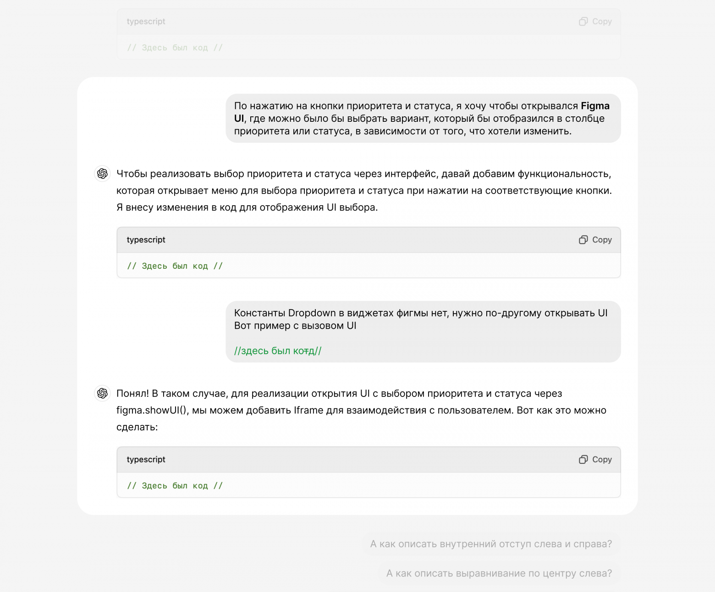Click the copy icon in the figma.showUI code block
This screenshot has width=715, height=592.
click(583, 460)
